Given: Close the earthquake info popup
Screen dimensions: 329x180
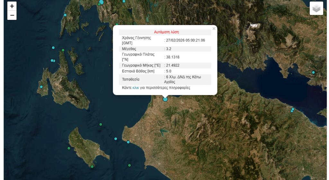Looking at the screenshot, I should pyautogui.click(x=214, y=29).
